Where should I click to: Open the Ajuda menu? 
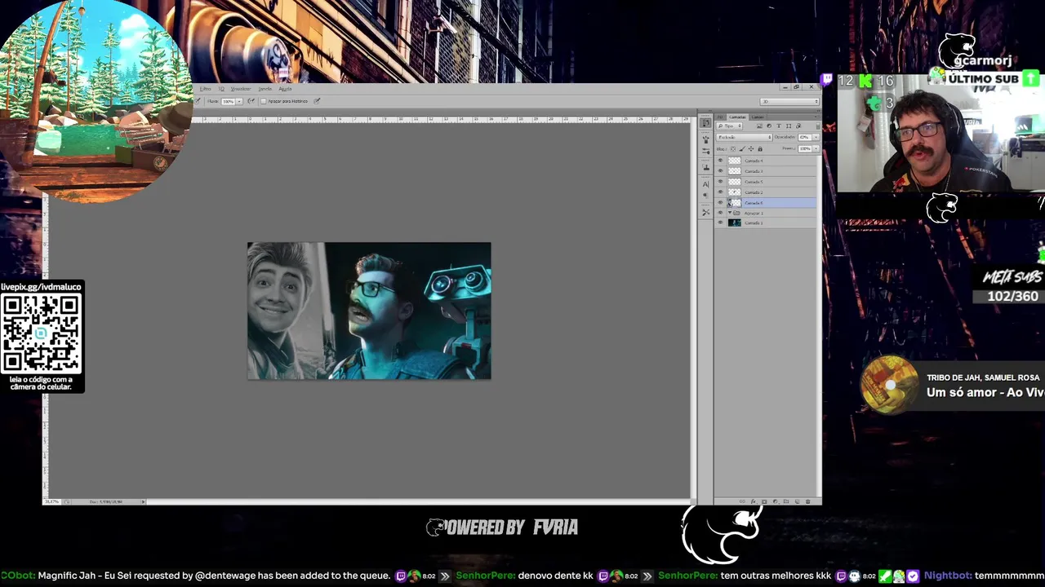285,89
